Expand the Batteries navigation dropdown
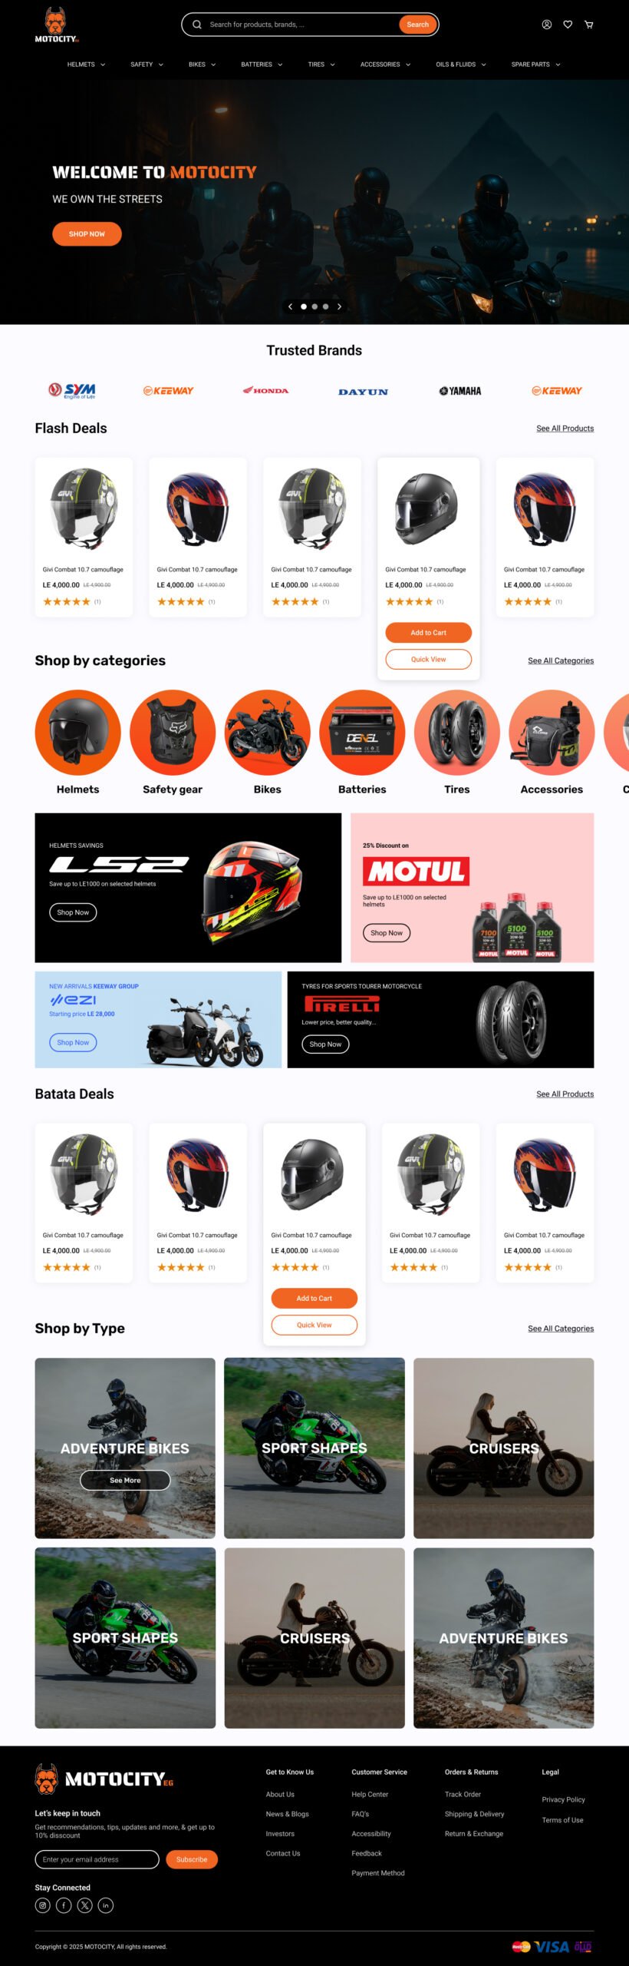This screenshot has width=629, height=1966. [x=262, y=65]
